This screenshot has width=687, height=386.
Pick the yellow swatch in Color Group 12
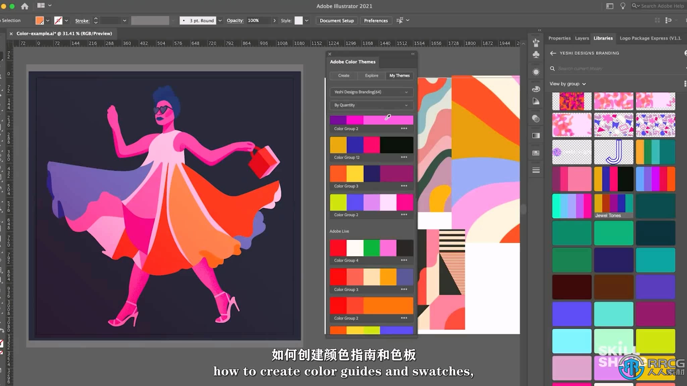click(x=338, y=145)
